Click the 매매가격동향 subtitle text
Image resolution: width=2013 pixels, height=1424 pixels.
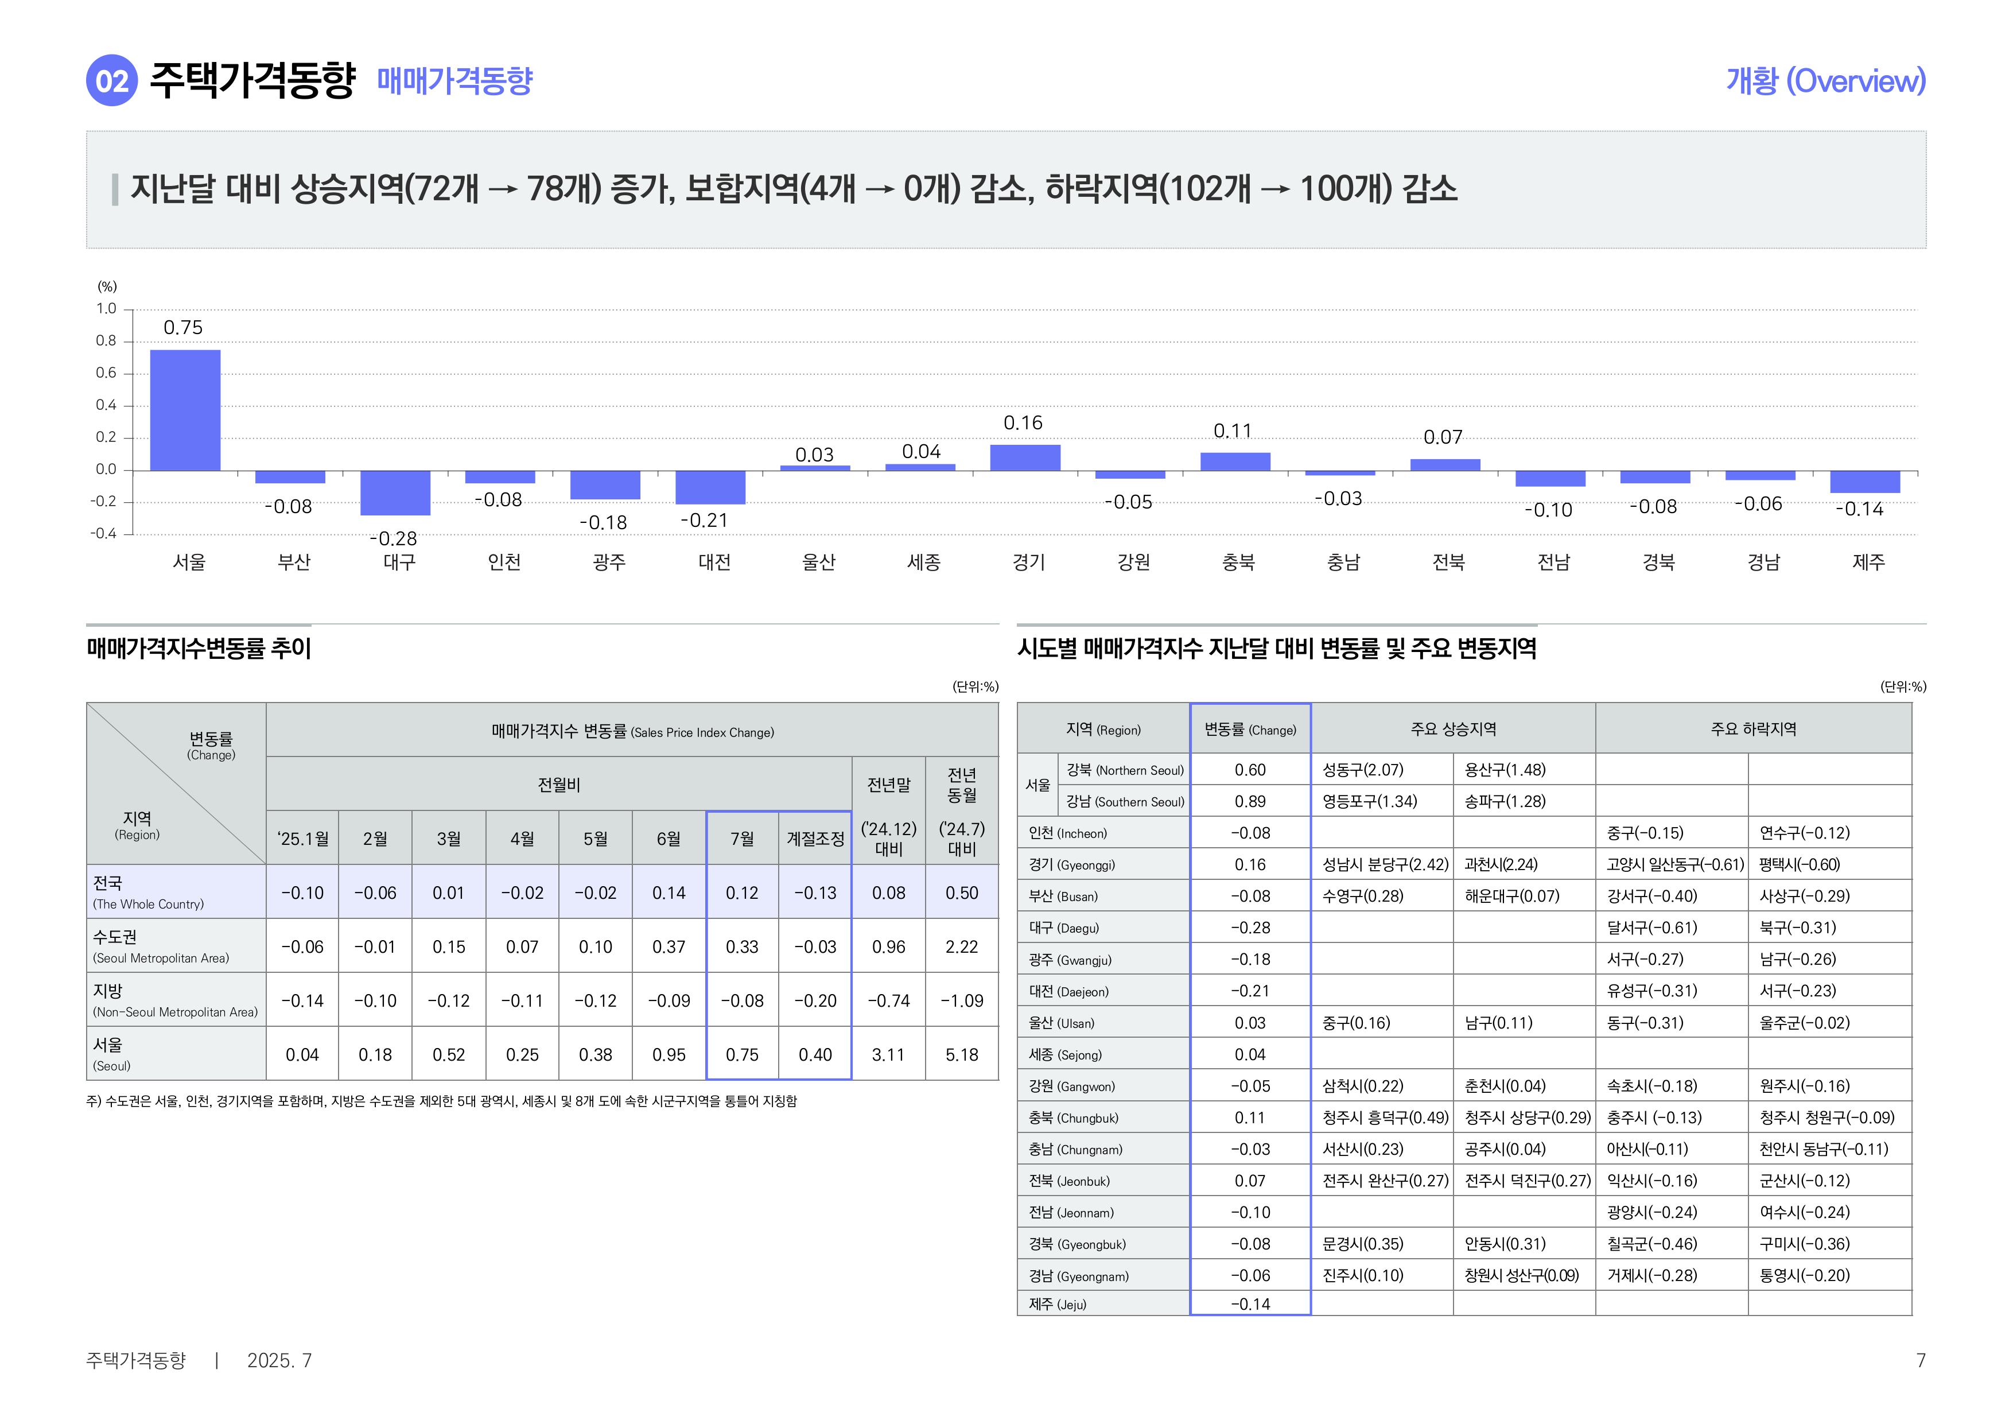(455, 81)
